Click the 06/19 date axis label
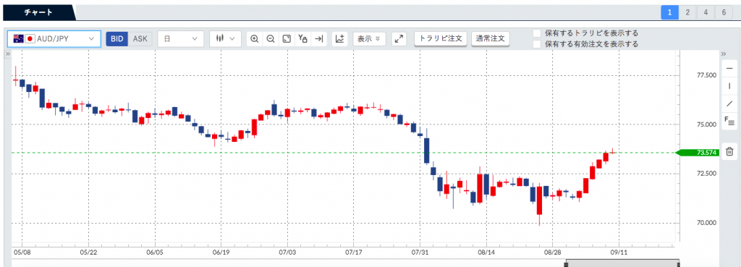The image size is (741, 267). pyautogui.click(x=221, y=253)
